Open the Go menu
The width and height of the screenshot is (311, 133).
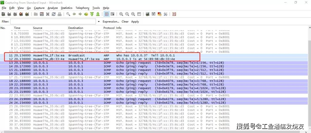tap(29, 8)
